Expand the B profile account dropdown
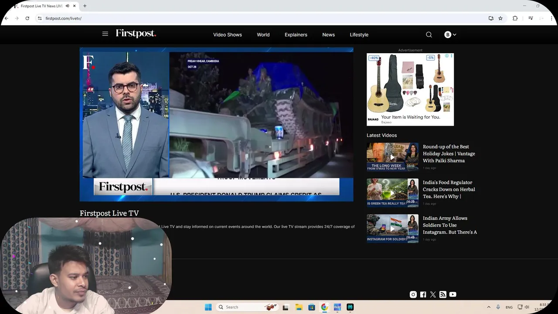Screen dimensions: 558x314 point(450,34)
